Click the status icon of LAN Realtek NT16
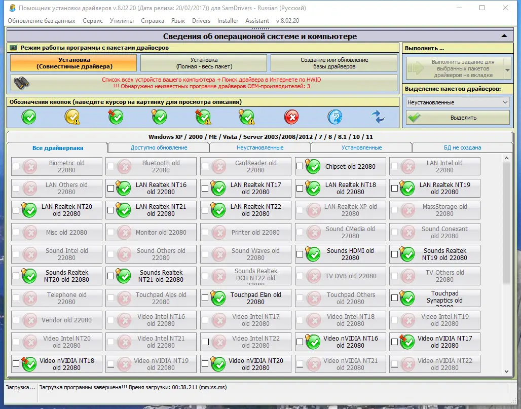The width and height of the screenshot is (521, 409). tap(123, 188)
